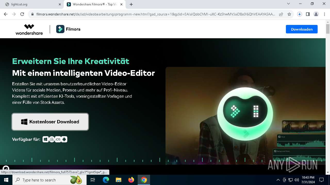Open the Chrome profile avatar
Viewport: 330px width, 185px height.
(316, 14)
